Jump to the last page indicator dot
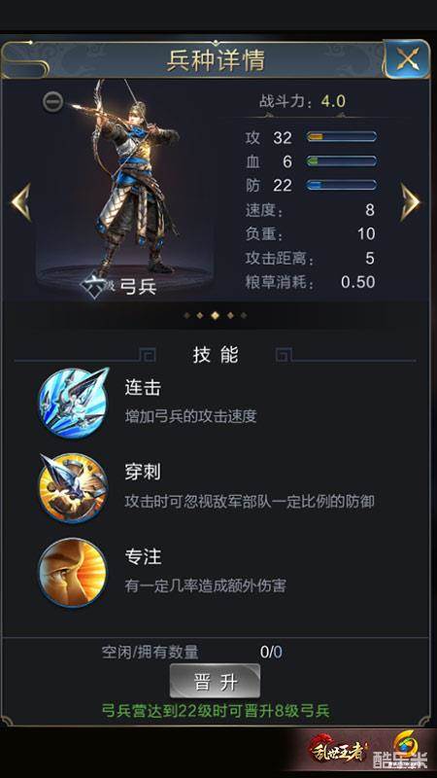The width and height of the screenshot is (437, 778). (244, 315)
